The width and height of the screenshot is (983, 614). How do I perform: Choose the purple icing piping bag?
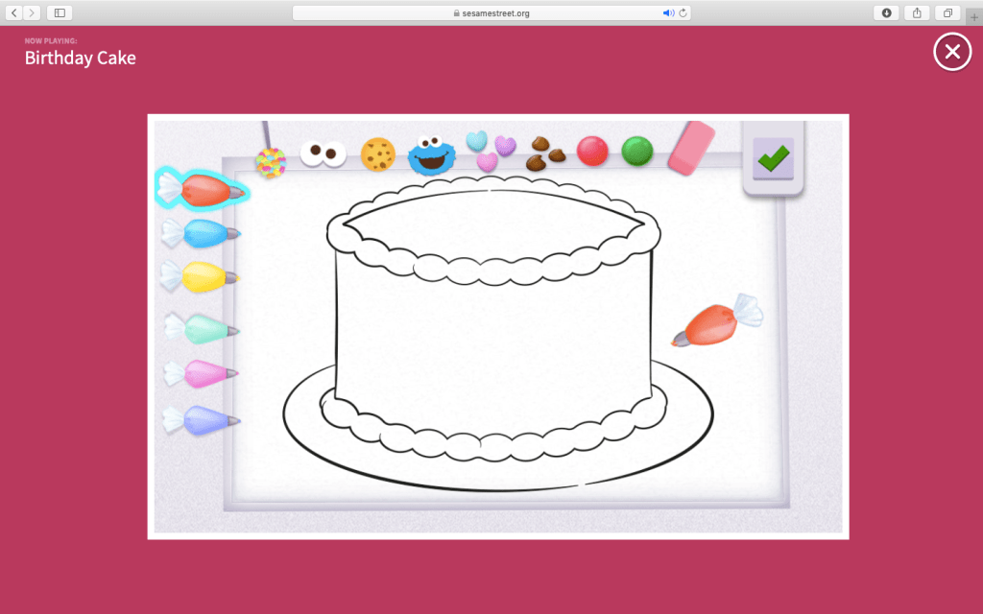point(202,418)
